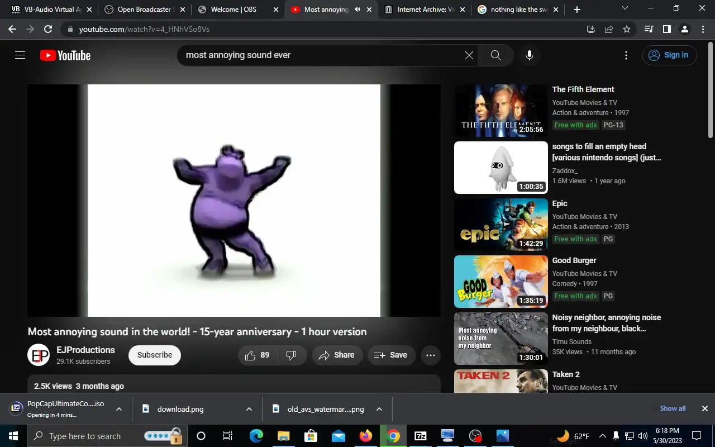Go to YouTube home via the logo
This screenshot has width=715, height=447.
pos(65,55)
